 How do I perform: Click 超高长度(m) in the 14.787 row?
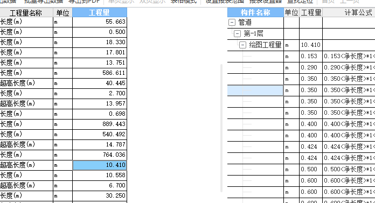17,144
